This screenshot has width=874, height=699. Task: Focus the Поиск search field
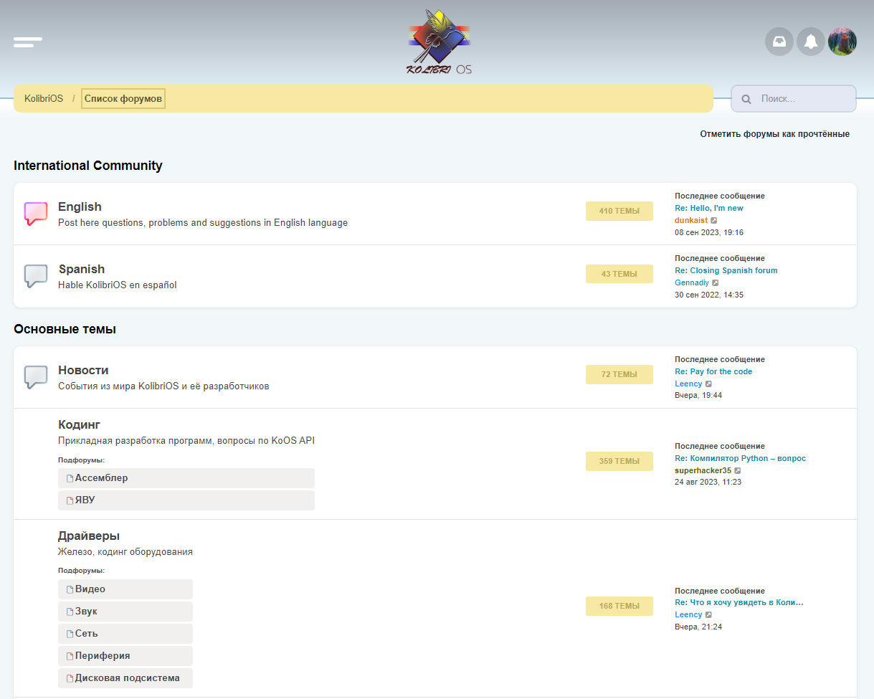[x=803, y=99]
